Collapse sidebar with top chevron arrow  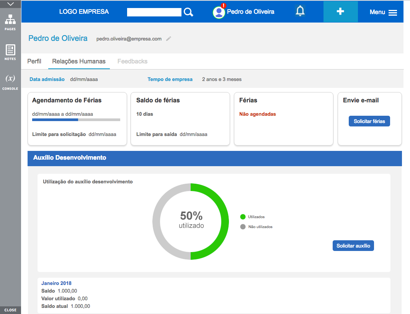10,4
